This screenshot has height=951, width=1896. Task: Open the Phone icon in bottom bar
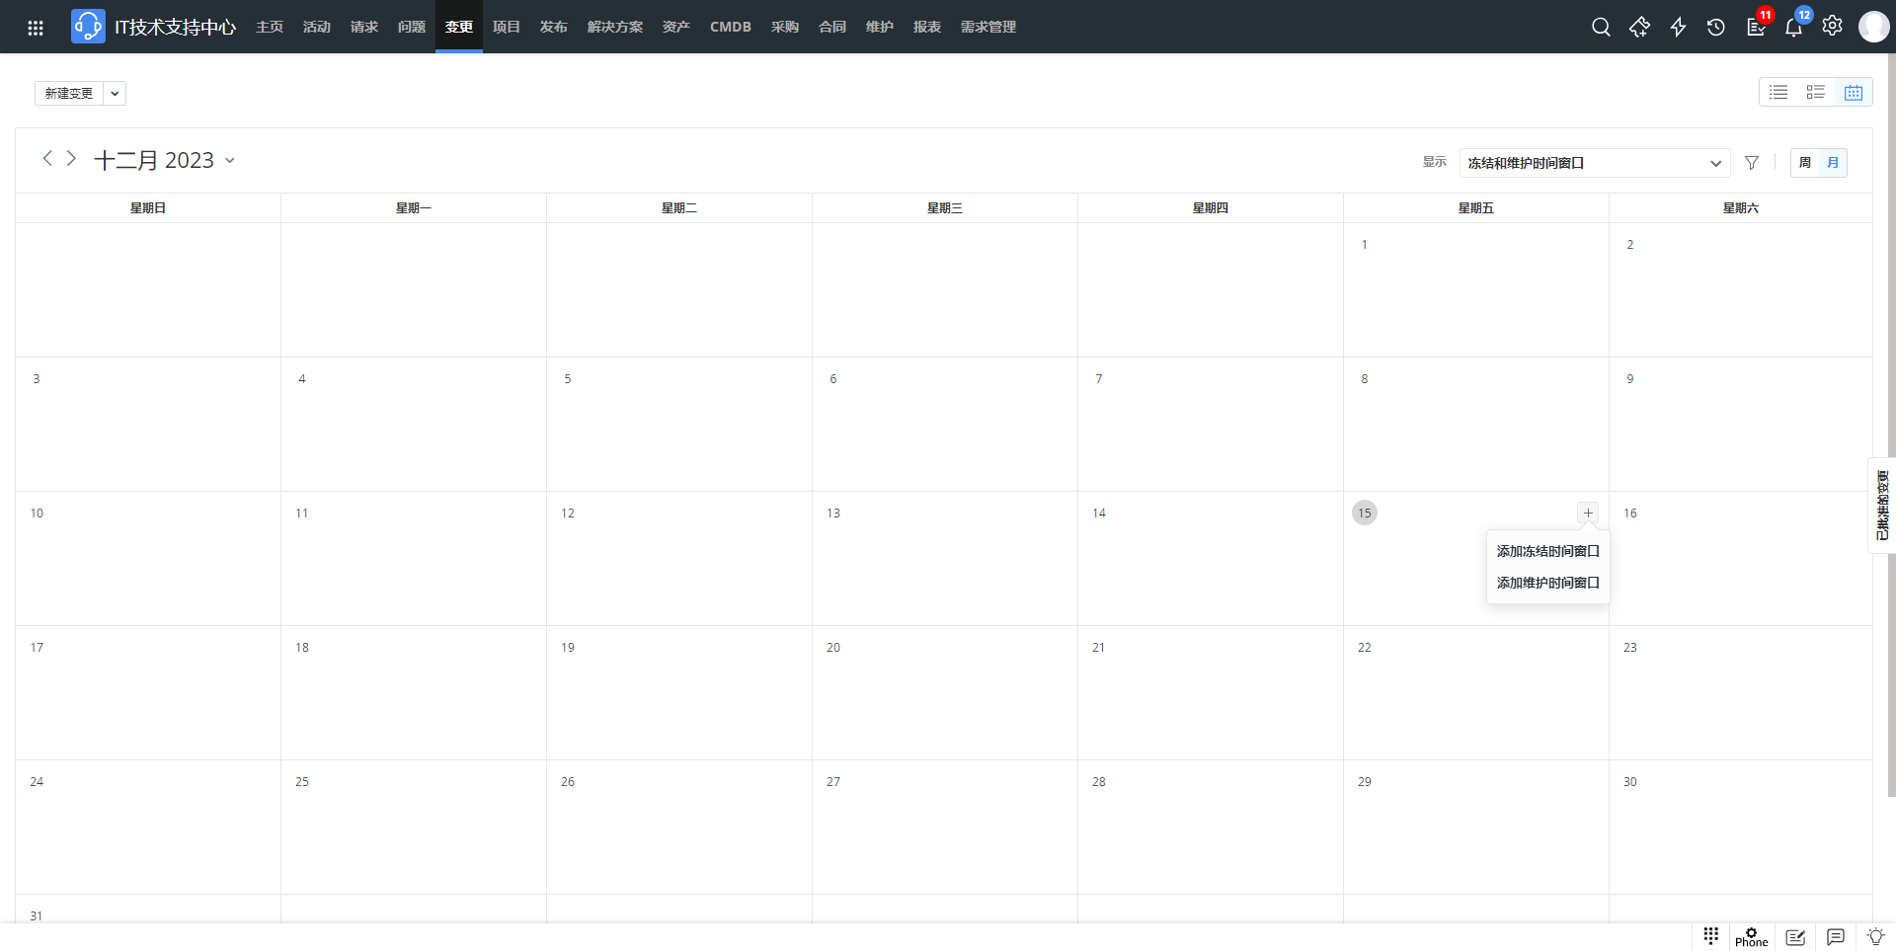[1752, 937]
